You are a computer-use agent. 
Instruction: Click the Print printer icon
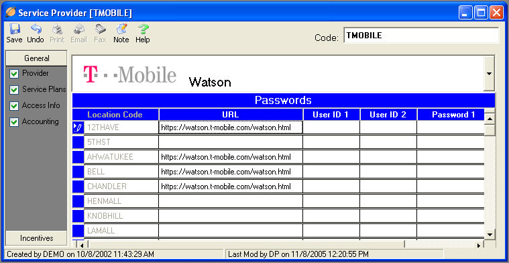click(x=58, y=30)
